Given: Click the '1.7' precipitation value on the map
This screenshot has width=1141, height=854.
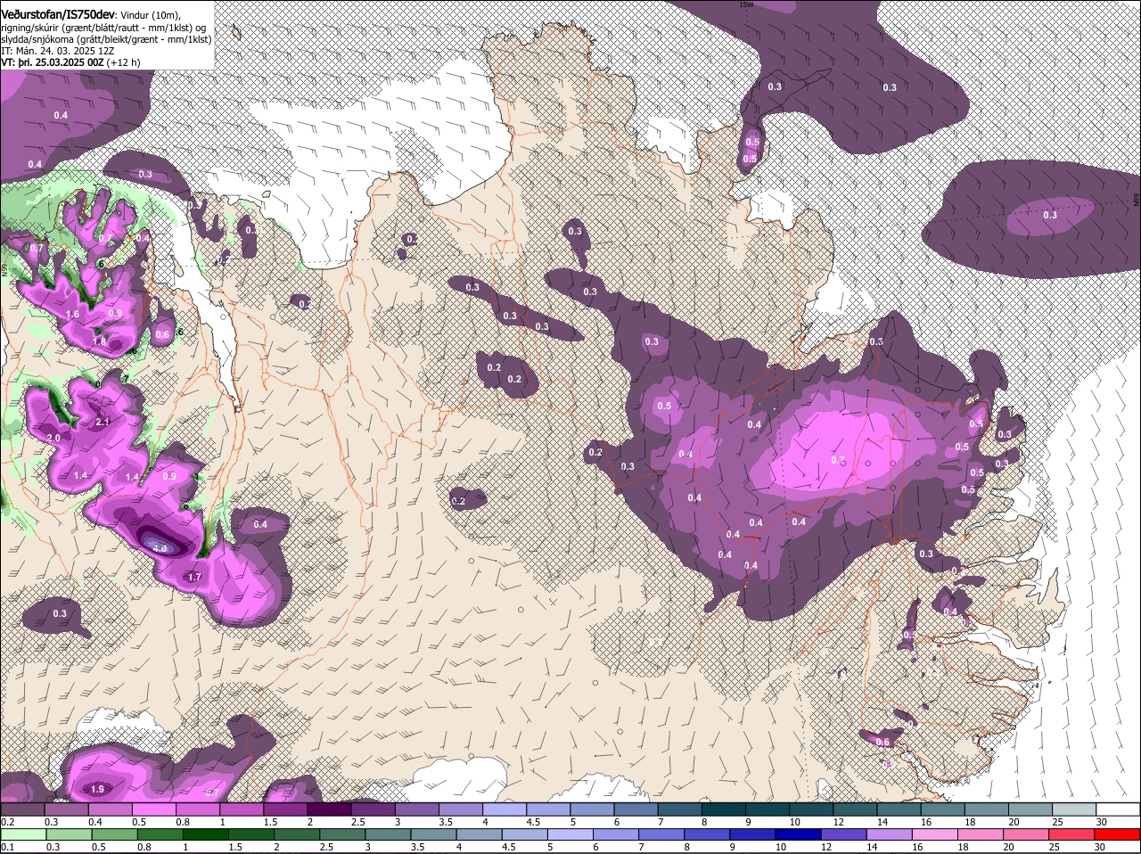Looking at the screenshot, I should coord(194,578).
